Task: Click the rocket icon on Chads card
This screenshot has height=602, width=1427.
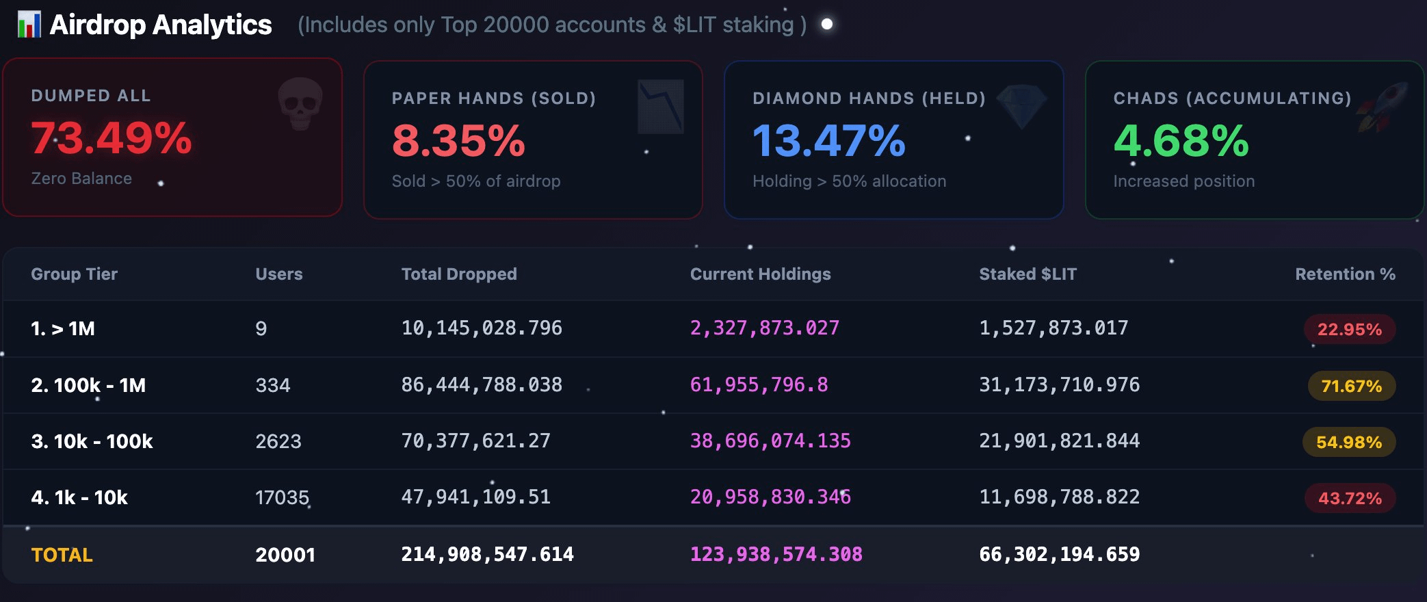Action: (1383, 107)
